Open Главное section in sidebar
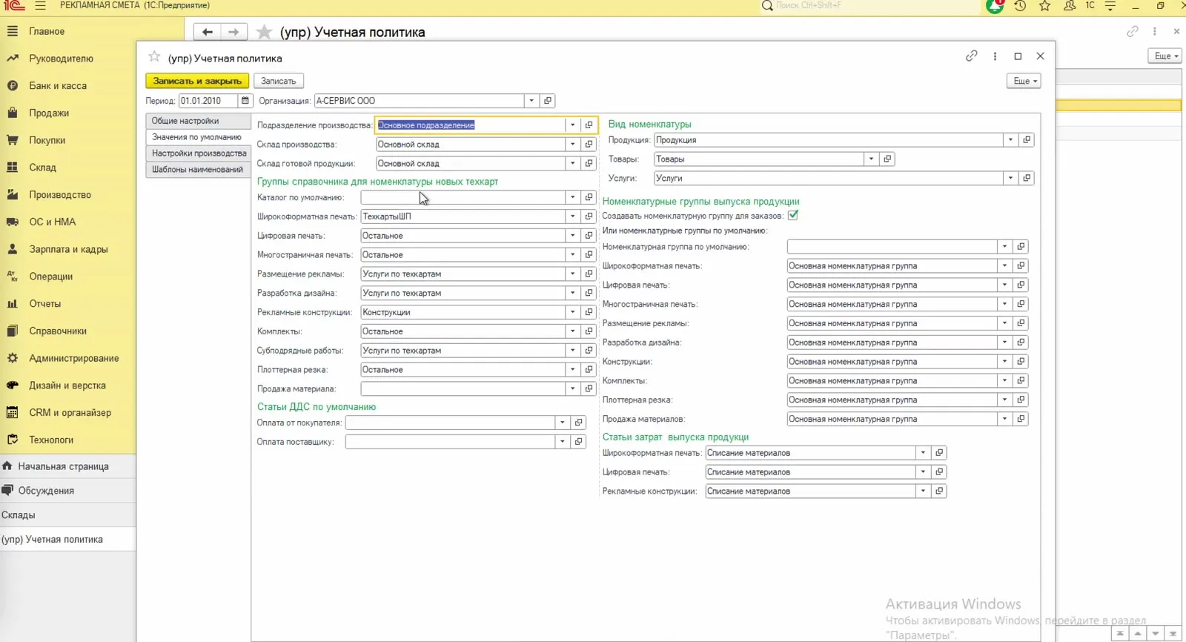This screenshot has width=1186, height=642. (47, 31)
